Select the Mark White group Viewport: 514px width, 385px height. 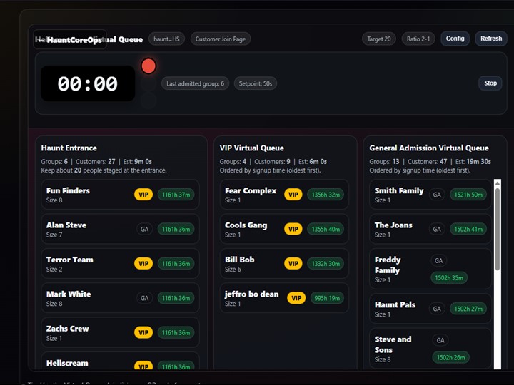(x=121, y=298)
